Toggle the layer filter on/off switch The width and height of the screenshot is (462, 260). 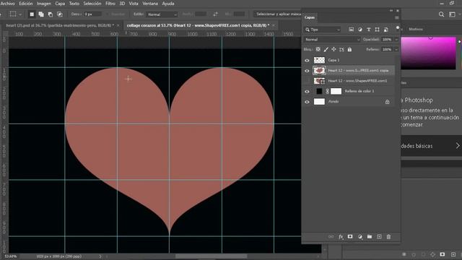[x=398, y=28]
